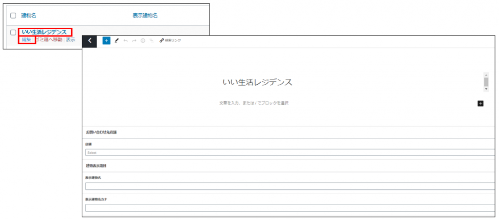499x220 pixels.
Task: Select the pencil edit tool
Action: pos(116,41)
